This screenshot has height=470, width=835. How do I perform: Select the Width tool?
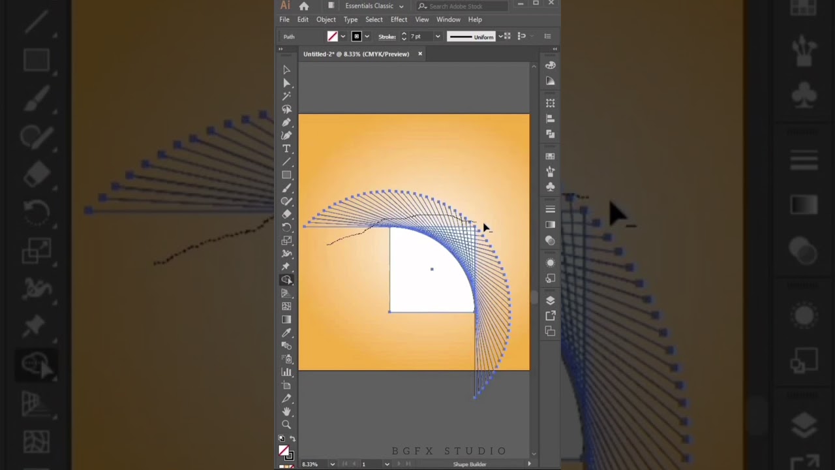[286, 253]
